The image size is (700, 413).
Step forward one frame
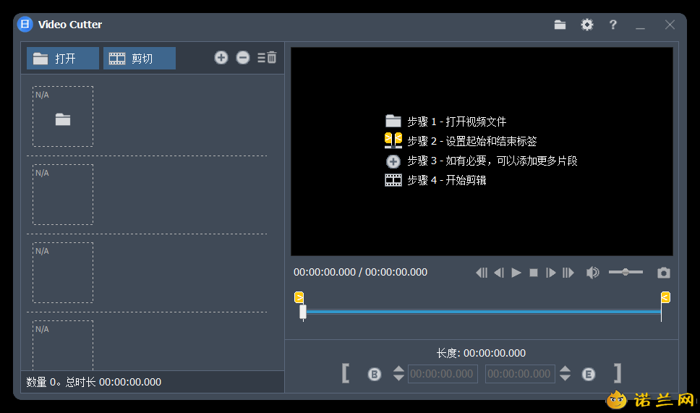[x=551, y=273]
